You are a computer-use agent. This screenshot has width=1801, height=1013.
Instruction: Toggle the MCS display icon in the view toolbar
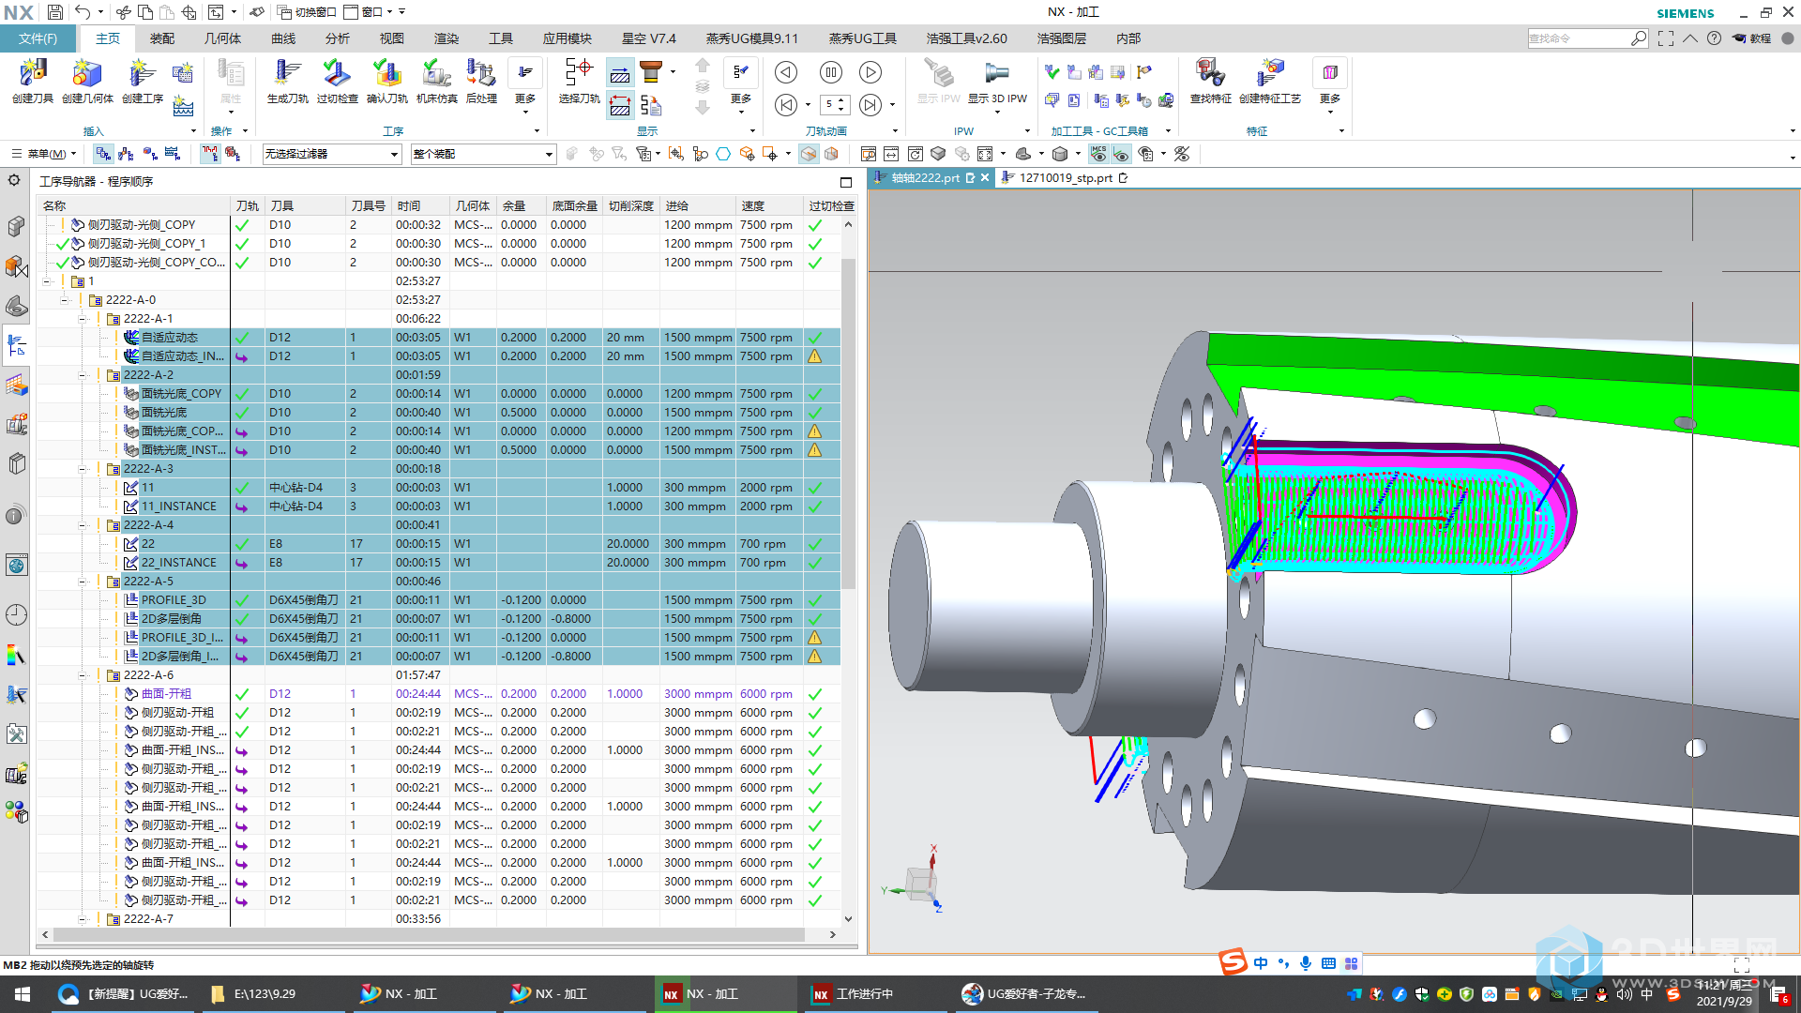1098,154
